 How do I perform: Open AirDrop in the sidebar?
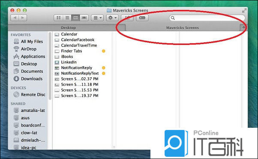pos(28,49)
